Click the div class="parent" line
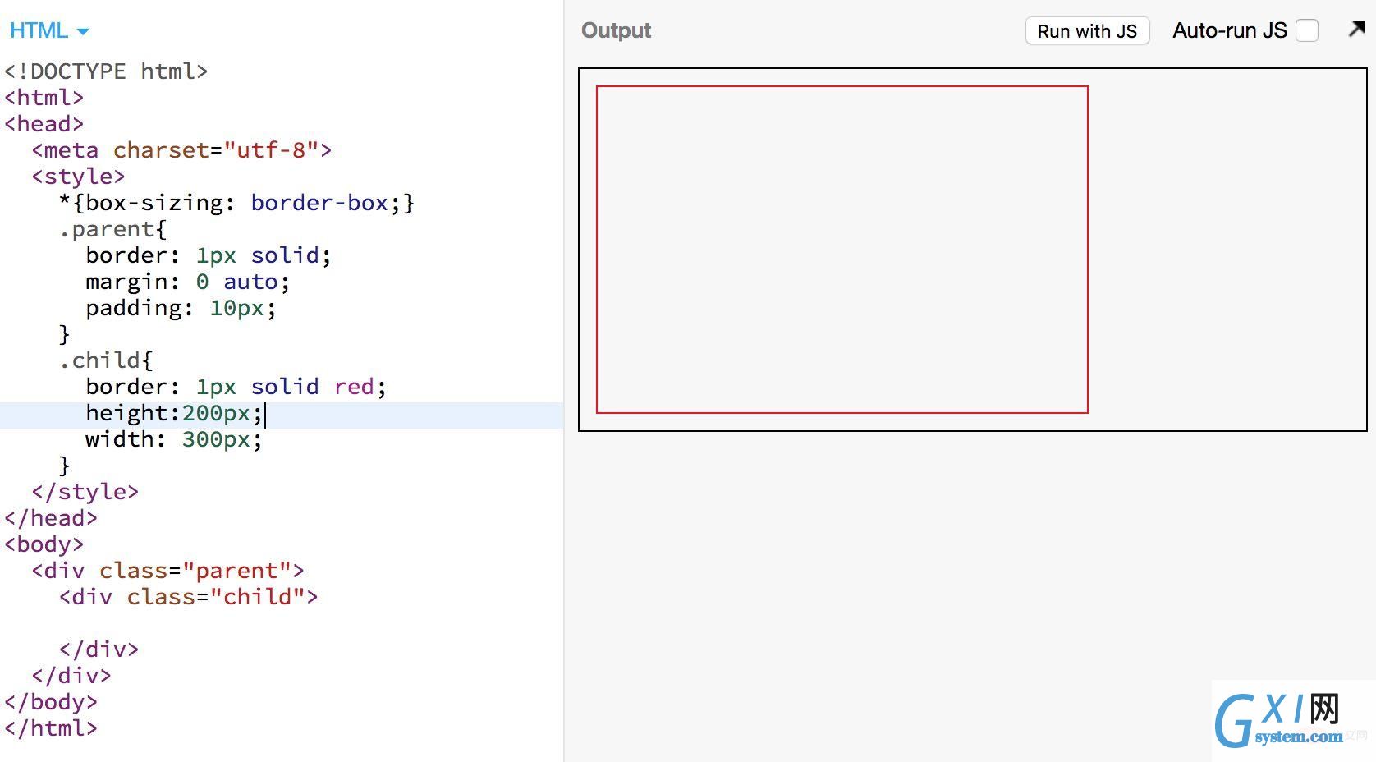Screen dimensions: 1376x762 [167, 571]
